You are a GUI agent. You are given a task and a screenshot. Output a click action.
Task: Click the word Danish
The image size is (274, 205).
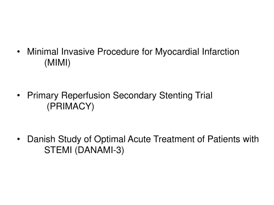41,139
